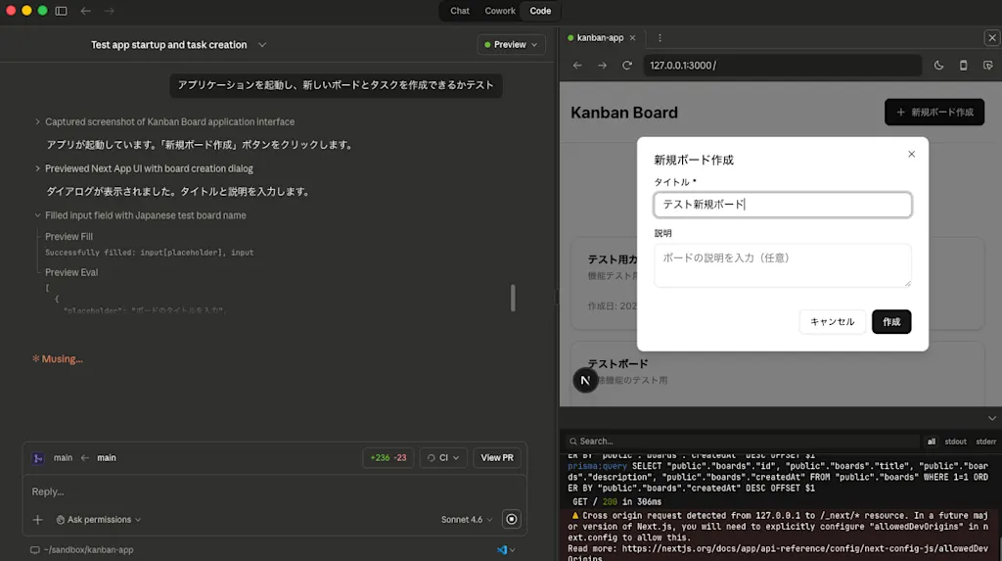Click the chat scrollbar thumb
The width and height of the screenshot is (1002, 561).
click(513, 298)
